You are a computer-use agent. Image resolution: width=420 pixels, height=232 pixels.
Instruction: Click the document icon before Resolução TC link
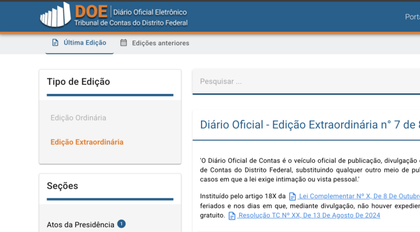pyautogui.click(x=232, y=216)
